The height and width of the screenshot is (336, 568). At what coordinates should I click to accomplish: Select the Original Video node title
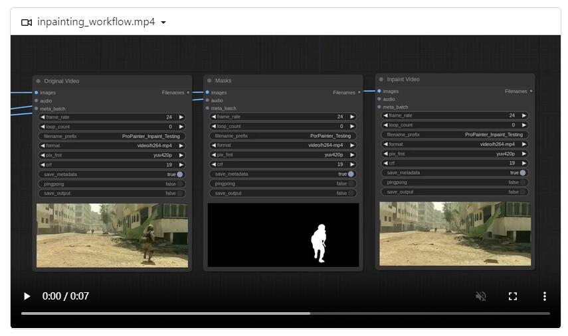62,81
